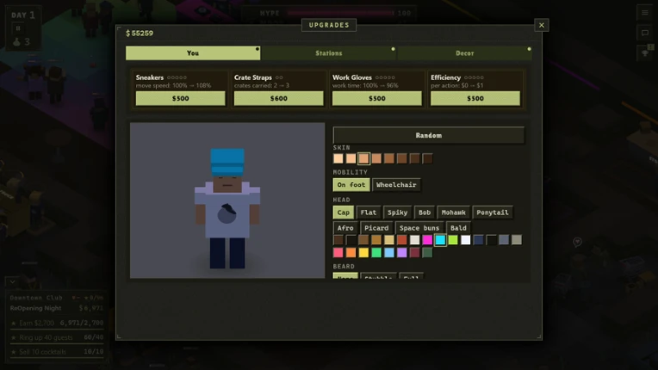Viewport: 658px width, 370px height.
Task: Buy Efficiency upgrade for $500
Action: tap(475, 98)
